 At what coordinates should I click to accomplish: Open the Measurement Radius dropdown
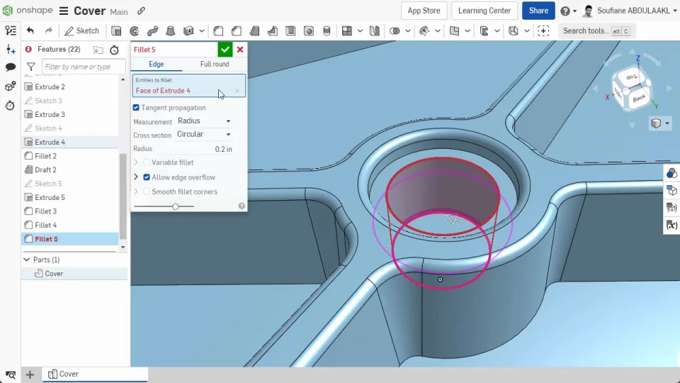(x=204, y=121)
